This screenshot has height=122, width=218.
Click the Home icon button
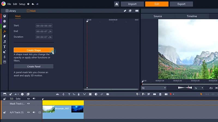click(x=117, y=4)
